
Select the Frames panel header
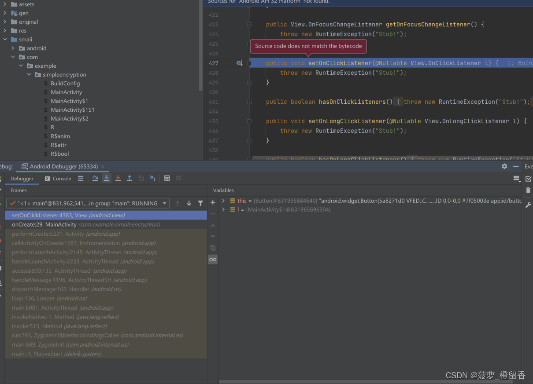[19, 190]
